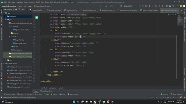Viewport: 186px width, 104px height.
Task: Click the 'activity' breadcrumb item
Action: pyautogui.click(x=61, y=88)
